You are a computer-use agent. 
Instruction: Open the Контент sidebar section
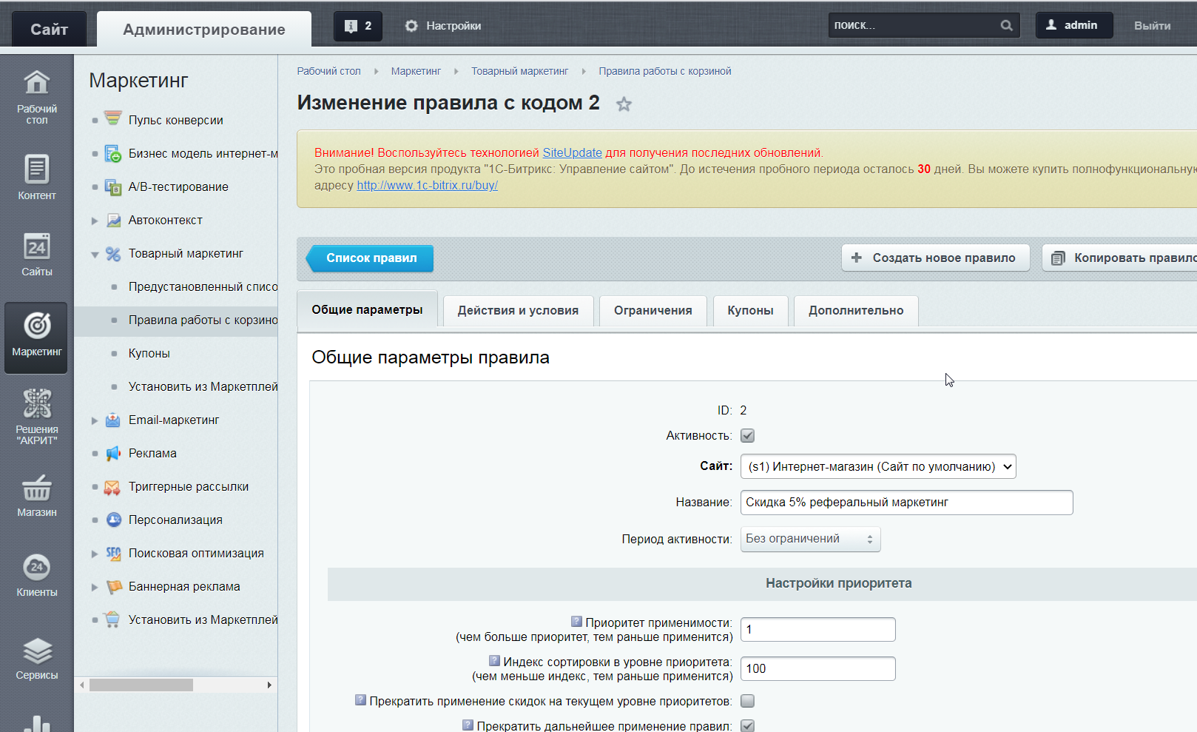[x=37, y=178]
